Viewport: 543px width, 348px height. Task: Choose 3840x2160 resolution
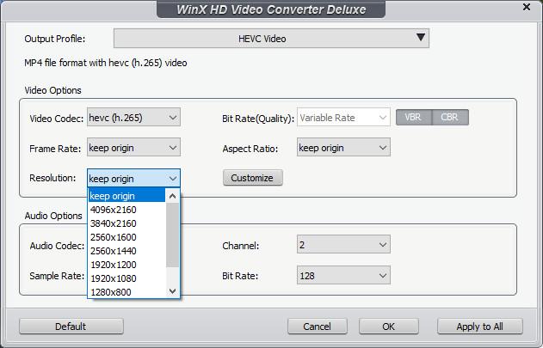[126, 223]
